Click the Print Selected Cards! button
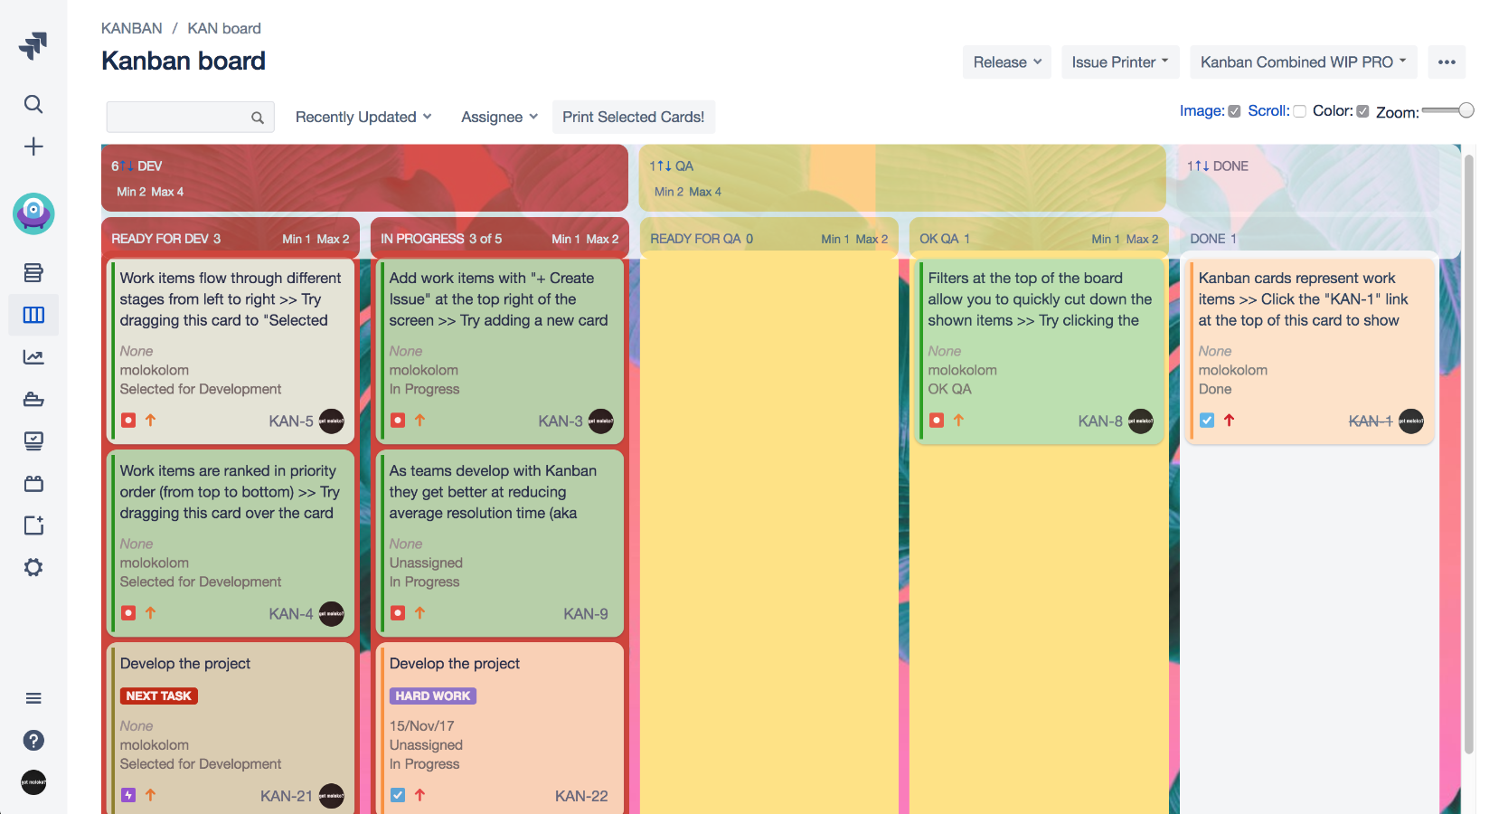Image resolution: width=1508 pixels, height=814 pixels. pyautogui.click(x=633, y=117)
